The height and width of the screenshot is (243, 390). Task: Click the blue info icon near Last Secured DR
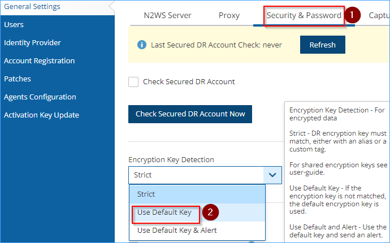coord(142,45)
